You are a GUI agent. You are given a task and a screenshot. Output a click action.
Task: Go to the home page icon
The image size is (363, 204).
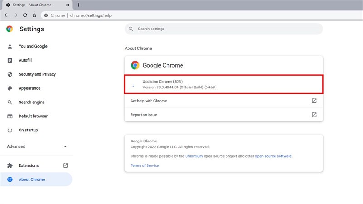click(x=34, y=15)
